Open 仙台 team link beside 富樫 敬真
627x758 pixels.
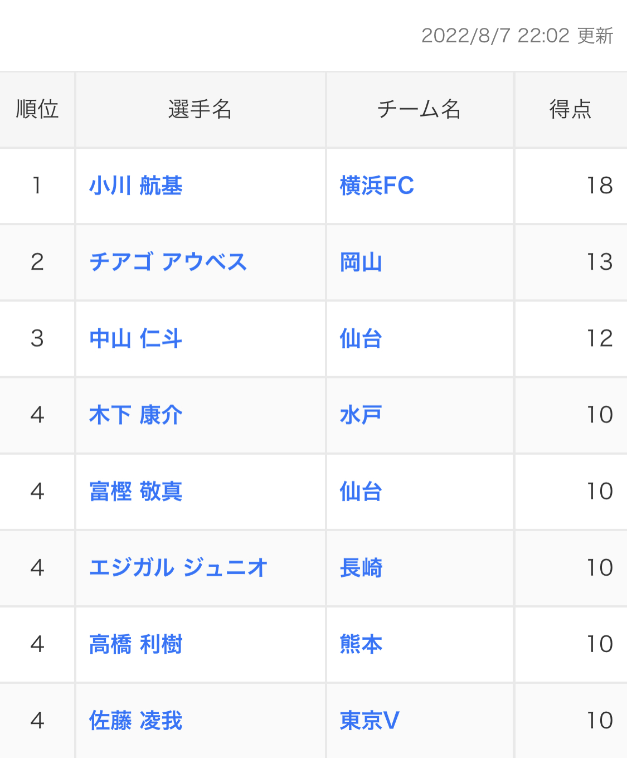tap(361, 491)
